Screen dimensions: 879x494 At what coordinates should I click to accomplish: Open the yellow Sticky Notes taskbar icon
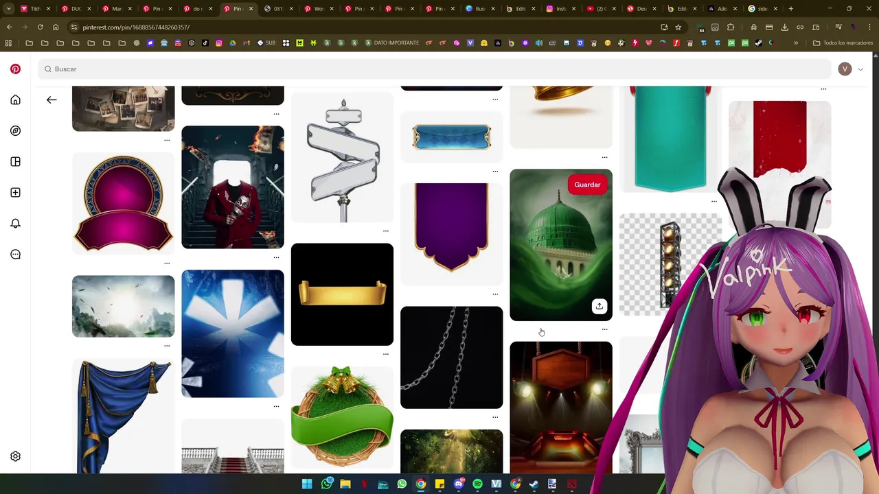point(439,484)
